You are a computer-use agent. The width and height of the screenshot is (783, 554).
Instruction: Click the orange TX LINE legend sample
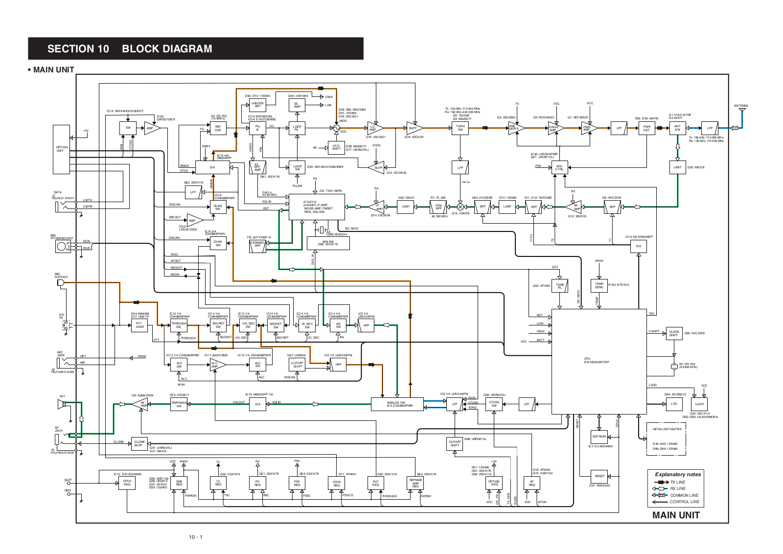[660, 482]
